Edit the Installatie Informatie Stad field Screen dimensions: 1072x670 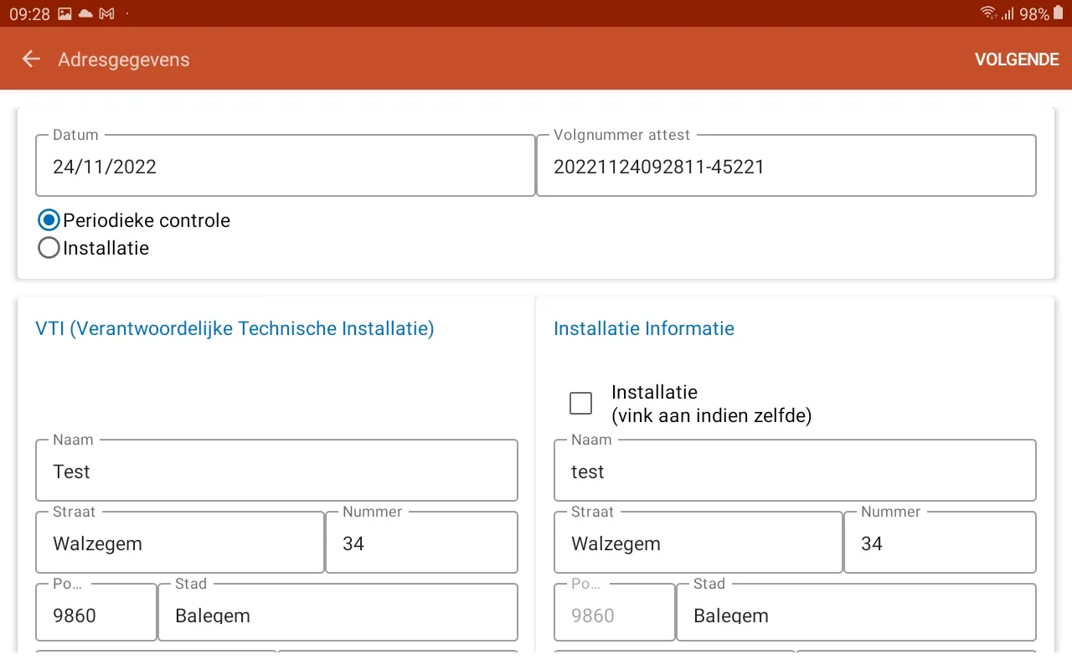[856, 613]
